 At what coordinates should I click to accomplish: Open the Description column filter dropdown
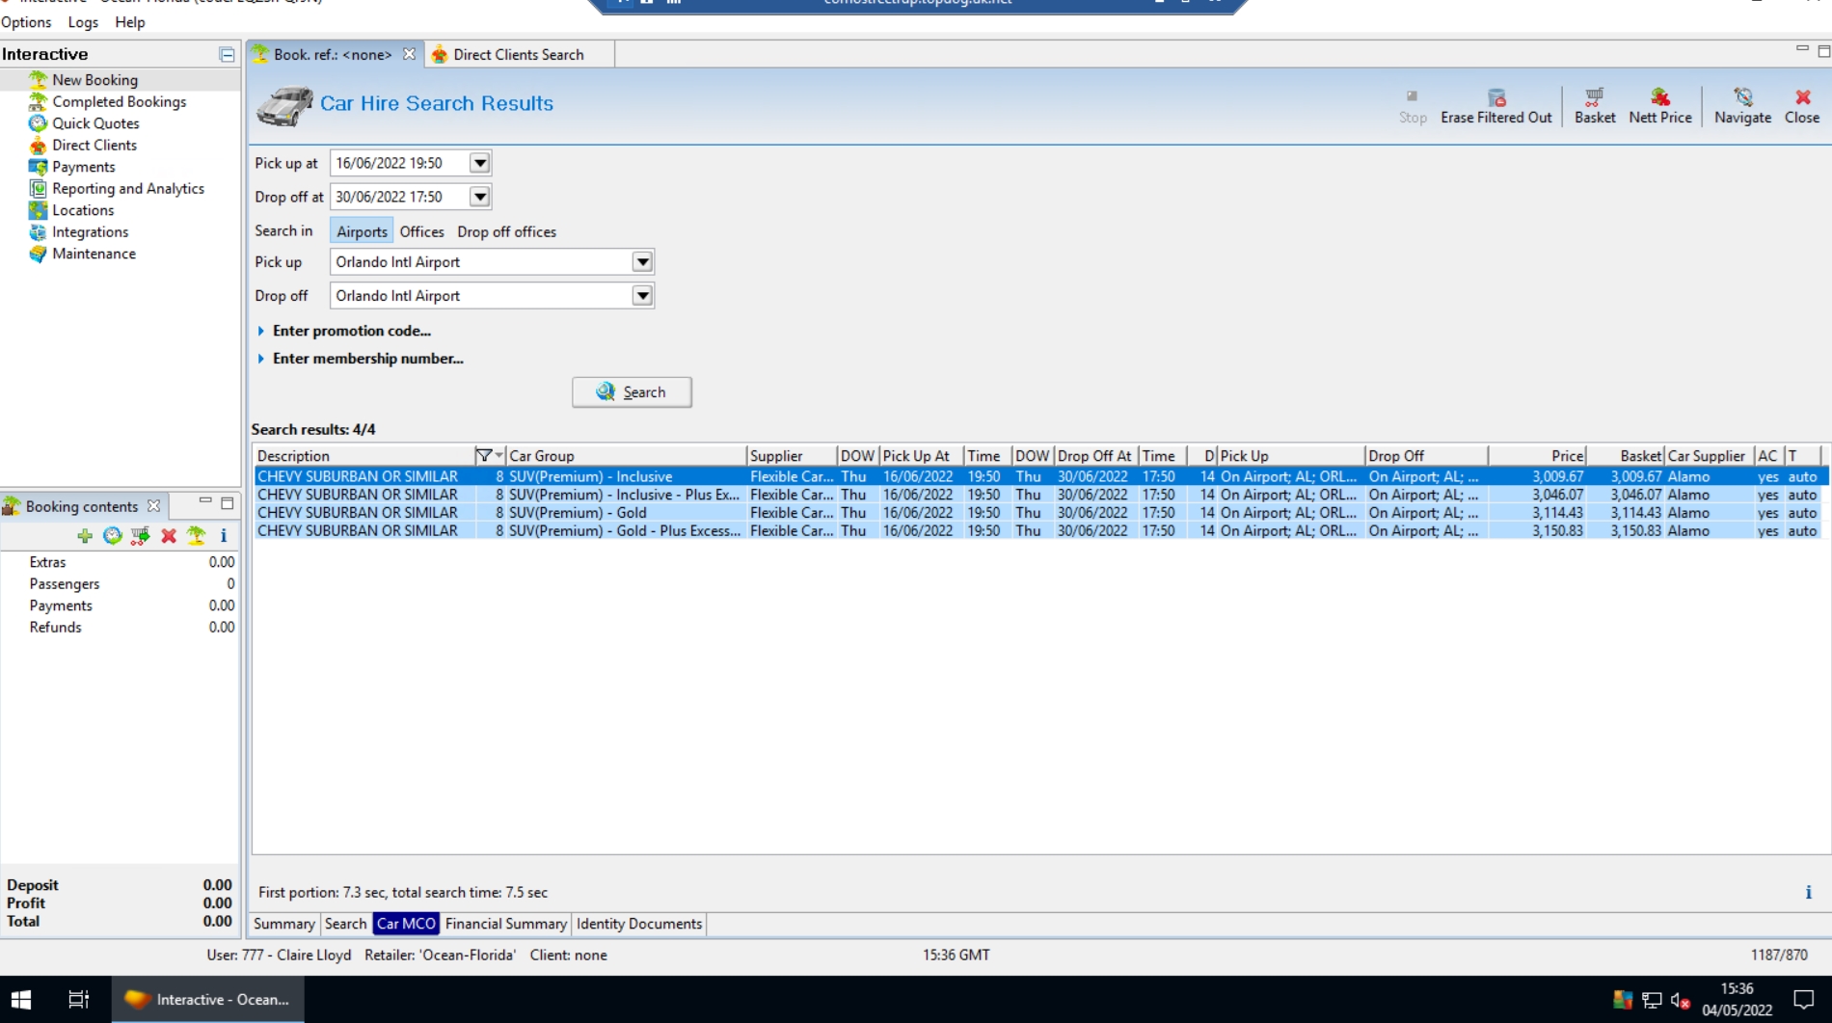click(x=489, y=456)
